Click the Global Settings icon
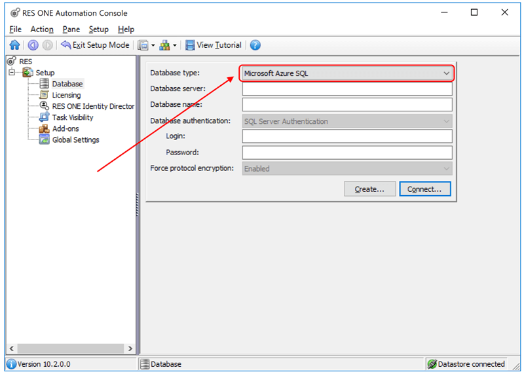 click(44, 140)
